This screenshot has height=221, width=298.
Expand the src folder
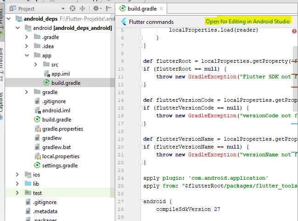36,65
